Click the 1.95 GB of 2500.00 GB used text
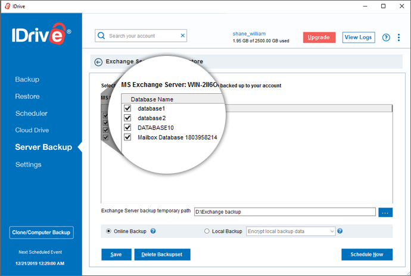 (x=261, y=41)
